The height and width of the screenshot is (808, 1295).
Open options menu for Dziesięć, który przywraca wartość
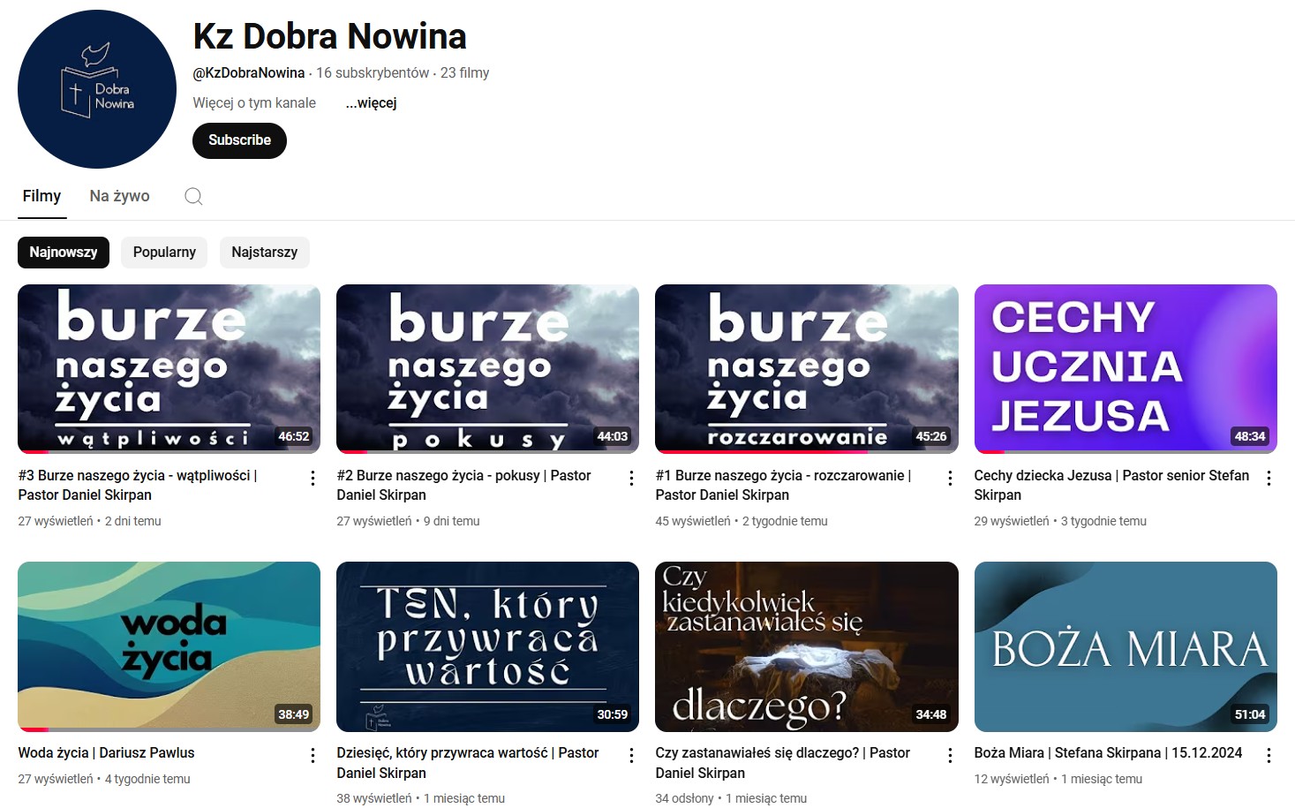[x=631, y=755]
